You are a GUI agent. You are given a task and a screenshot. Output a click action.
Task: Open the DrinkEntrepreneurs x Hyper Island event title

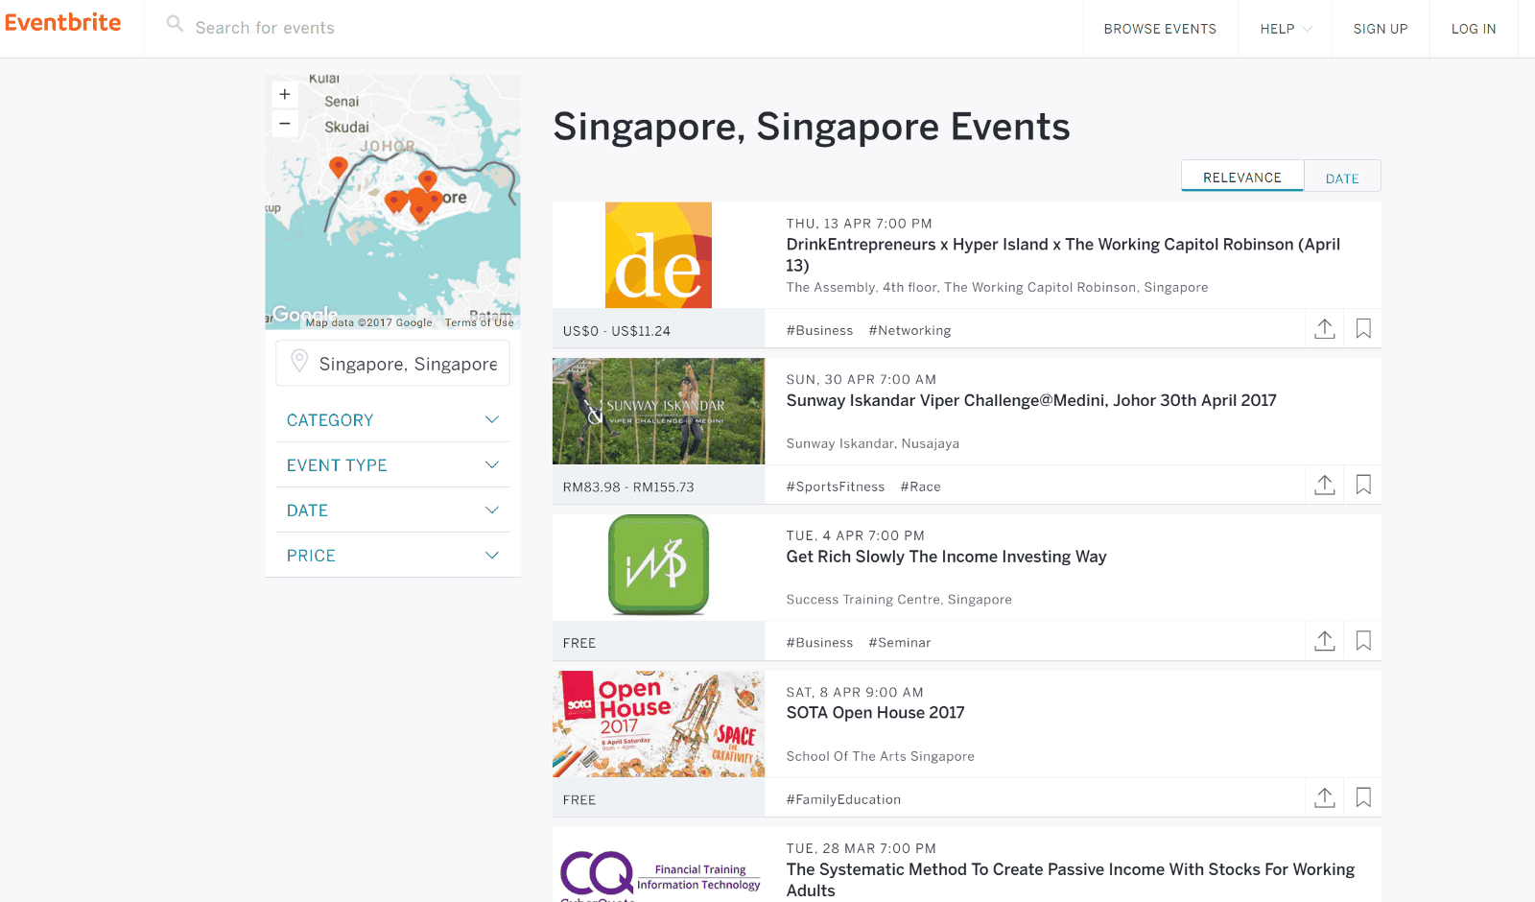pyautogui.click(x=1063, y=255)
